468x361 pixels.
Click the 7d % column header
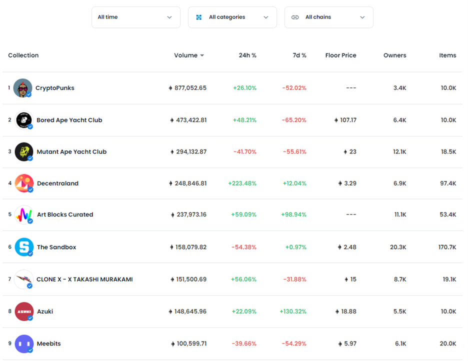[299, 55]
